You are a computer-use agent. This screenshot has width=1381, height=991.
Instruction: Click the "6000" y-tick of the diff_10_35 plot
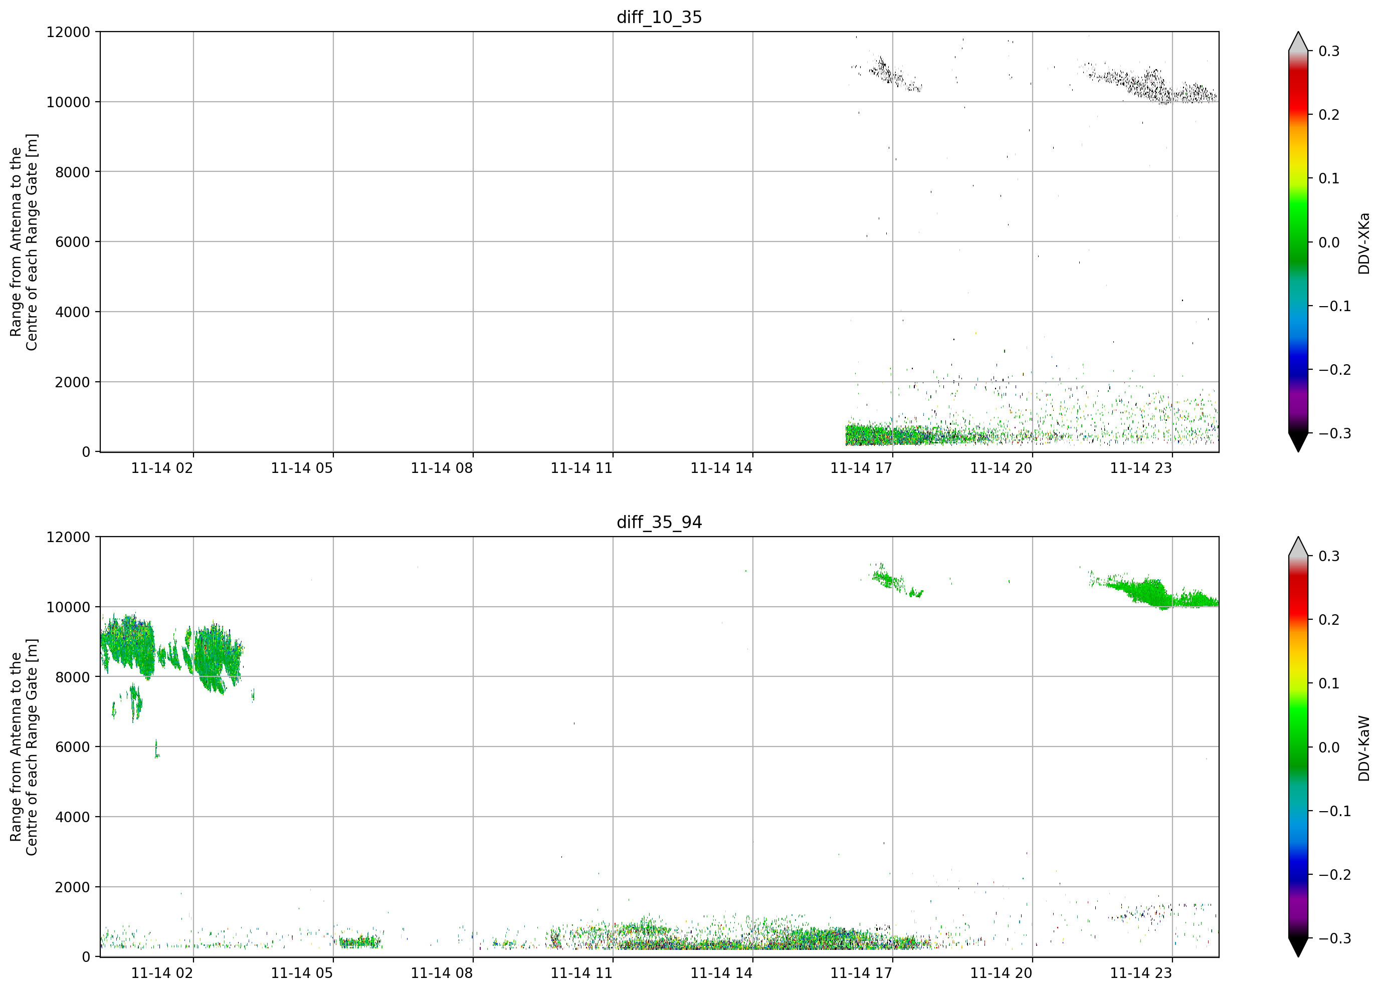pyautogui.click(x=73, y=242)
